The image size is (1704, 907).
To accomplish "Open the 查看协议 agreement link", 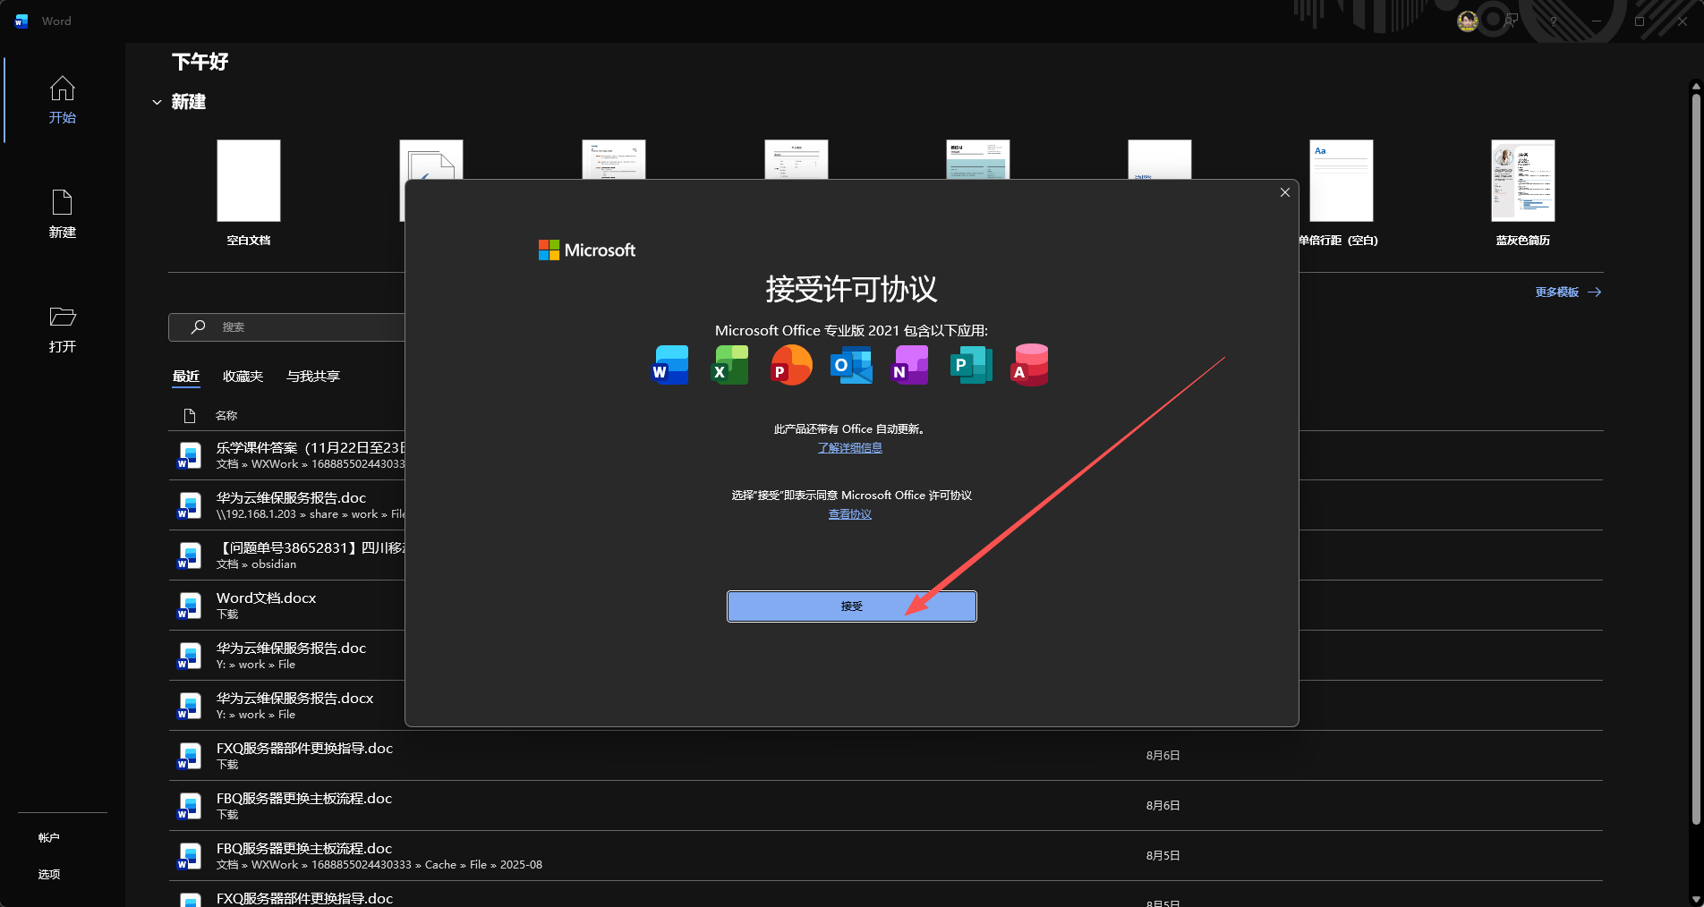I will (848, 513).
